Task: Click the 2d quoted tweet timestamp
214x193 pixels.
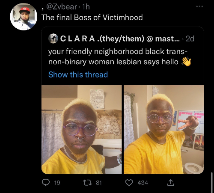Action: click(190, 39)
